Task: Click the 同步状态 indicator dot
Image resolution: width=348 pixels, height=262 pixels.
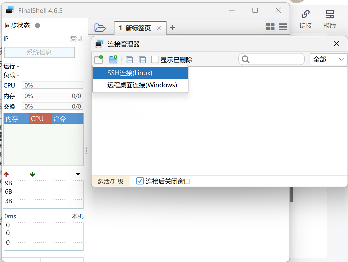Action: [x=38, y=25]
